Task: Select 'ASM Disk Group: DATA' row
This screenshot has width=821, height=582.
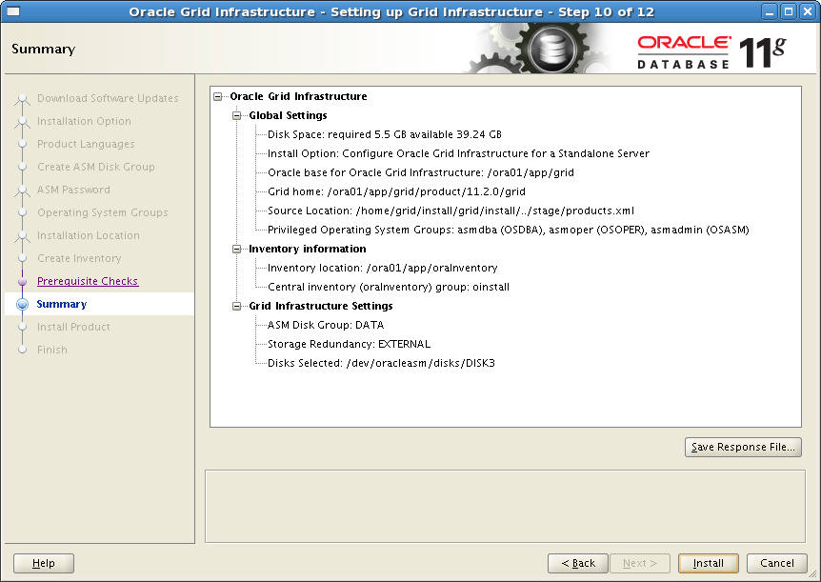Action: (325, 325)
